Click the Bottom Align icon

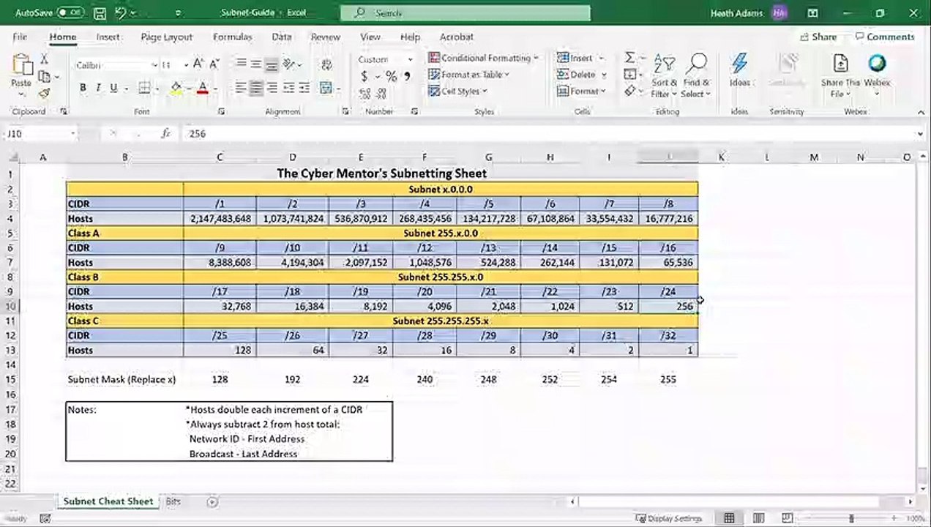(272, 64)
